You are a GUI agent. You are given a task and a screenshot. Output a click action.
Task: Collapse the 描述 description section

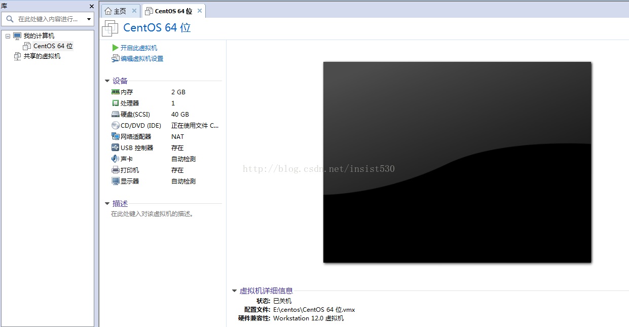[107, 204]
